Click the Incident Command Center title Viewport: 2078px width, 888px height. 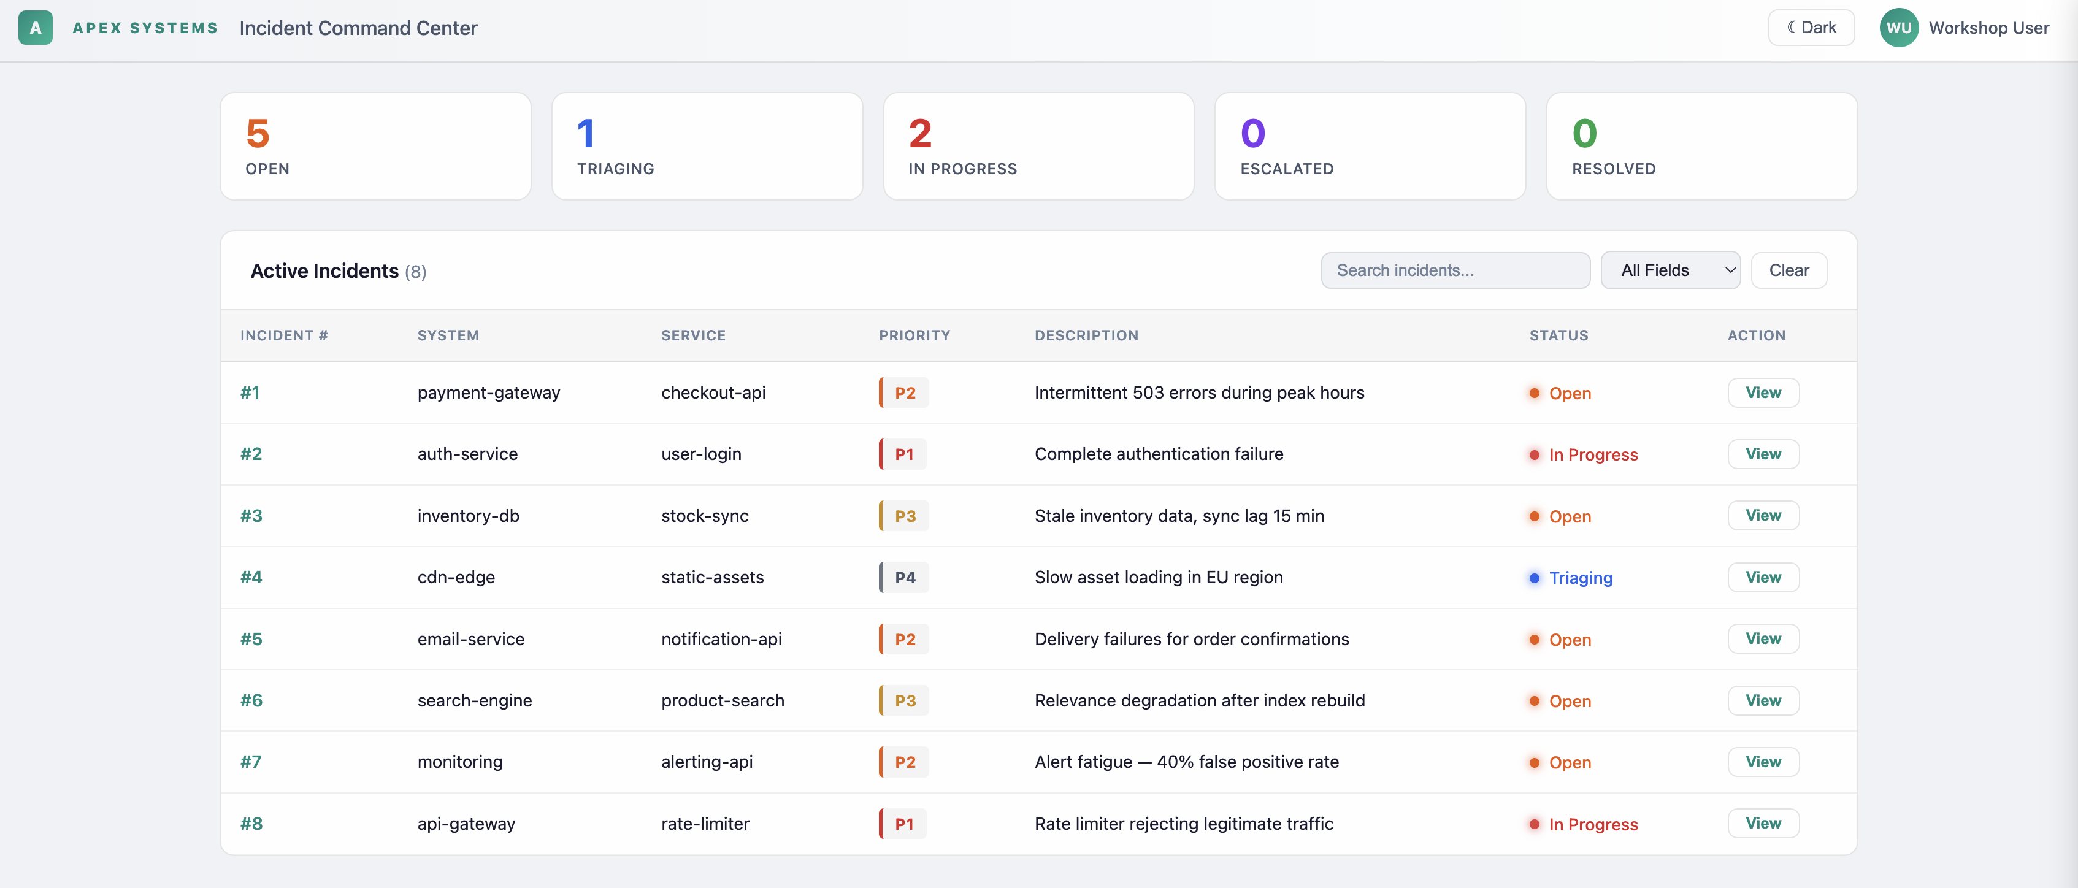pyautogui.click(x=358, y=28)
